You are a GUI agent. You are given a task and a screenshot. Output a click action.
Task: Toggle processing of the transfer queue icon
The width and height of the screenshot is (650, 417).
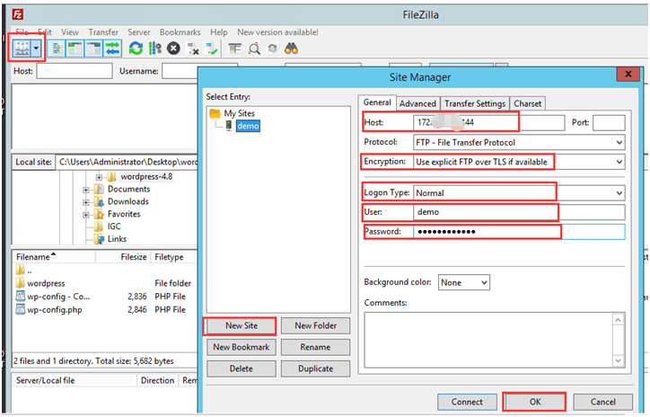point(154,49)
